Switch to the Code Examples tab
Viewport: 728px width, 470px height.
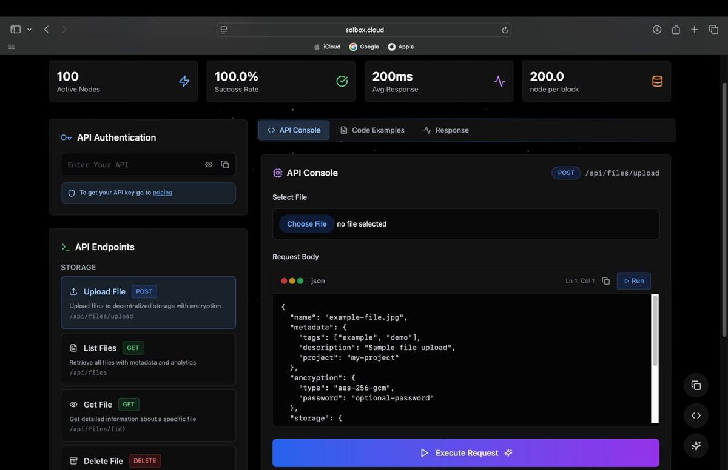(x=372, y=130)
